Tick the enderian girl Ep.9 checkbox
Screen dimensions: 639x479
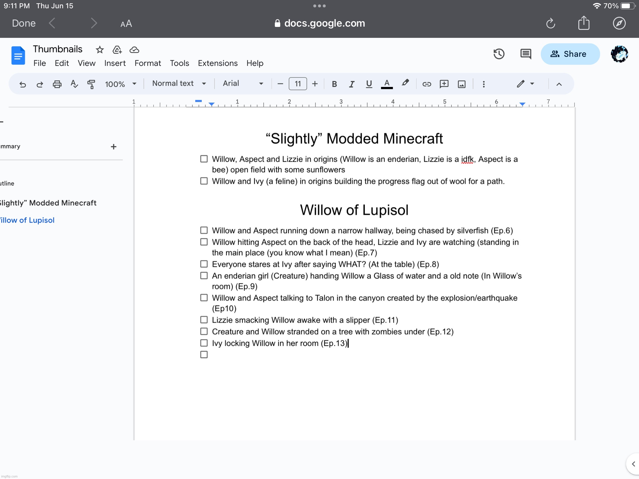(x=204, y=276)
